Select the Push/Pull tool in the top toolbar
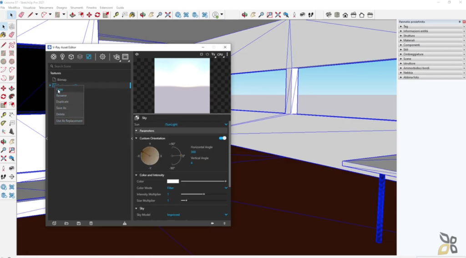 click(72, 15)
